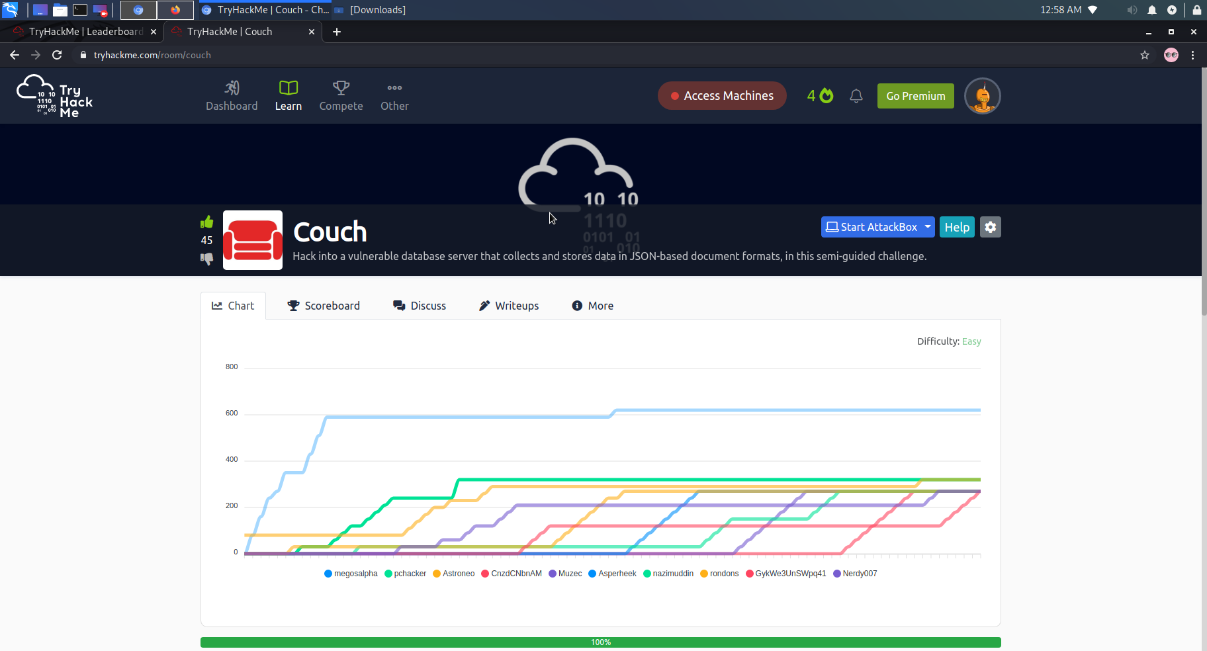Open the file manager in panel
1207x651 pixels.
[x=60, y=9]
